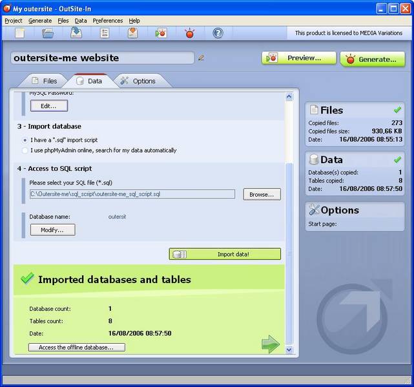Click the '3 - Import database' heading
Screen dimensions: 414x387
tap(49, 126)
